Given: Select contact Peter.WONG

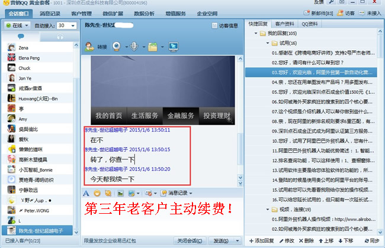Looking at the screenshot, I should [x=37, y=211].
